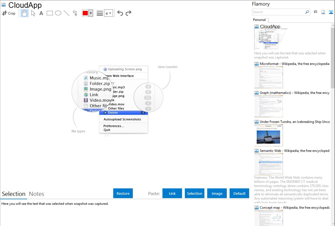Pick the freehand squiggle drawing tool
This screenshot has height=226, width=335.
click(x=75, y=13)
